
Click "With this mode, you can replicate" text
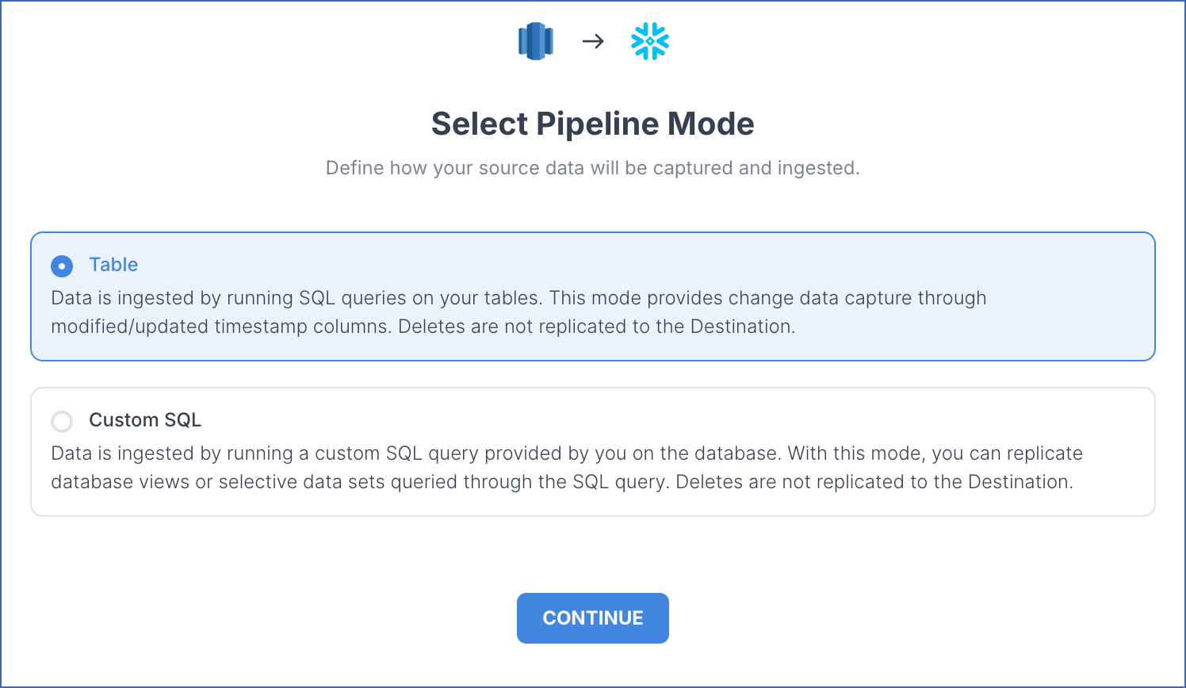pyautogui.click(x=935, y=453)
